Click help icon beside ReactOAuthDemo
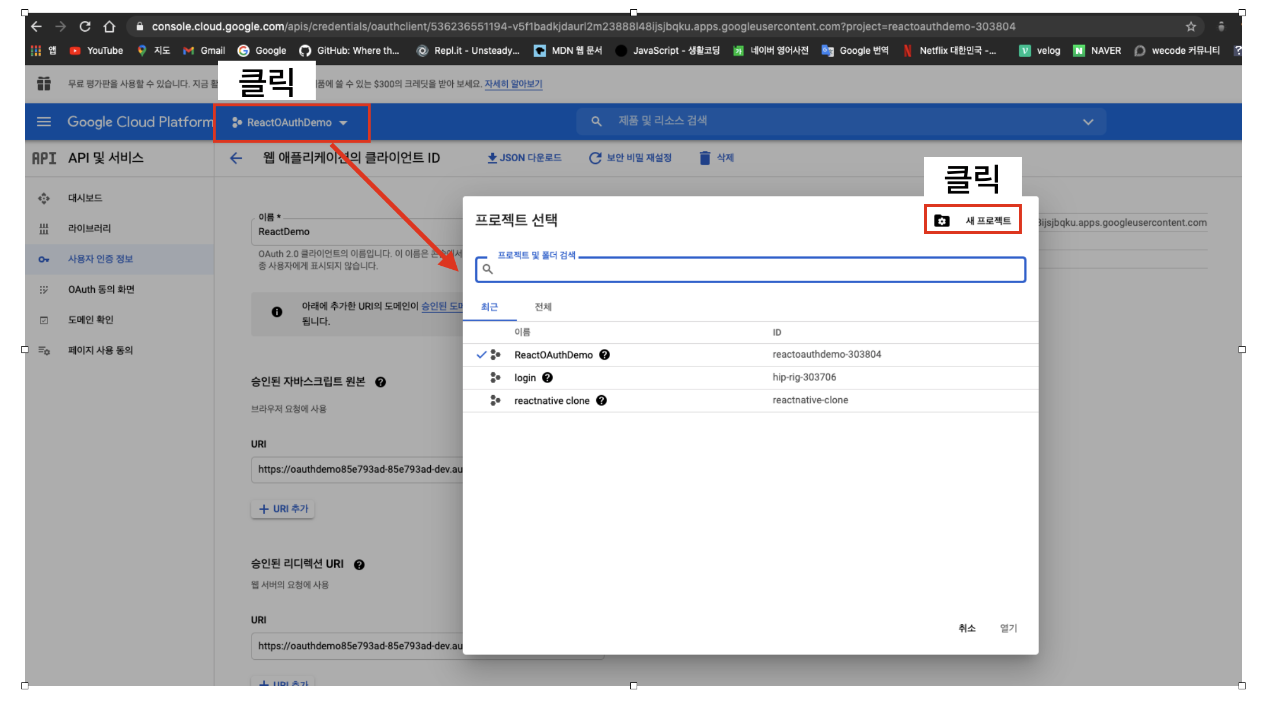1271x713 pixels. (x=604, y=355)
